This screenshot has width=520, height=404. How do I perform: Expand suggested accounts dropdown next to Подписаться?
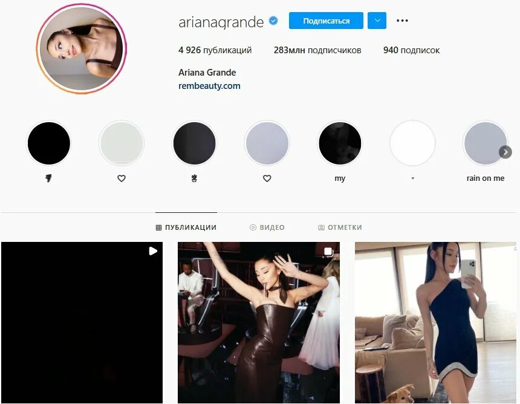pyautogui.click(x=377, y=21)
